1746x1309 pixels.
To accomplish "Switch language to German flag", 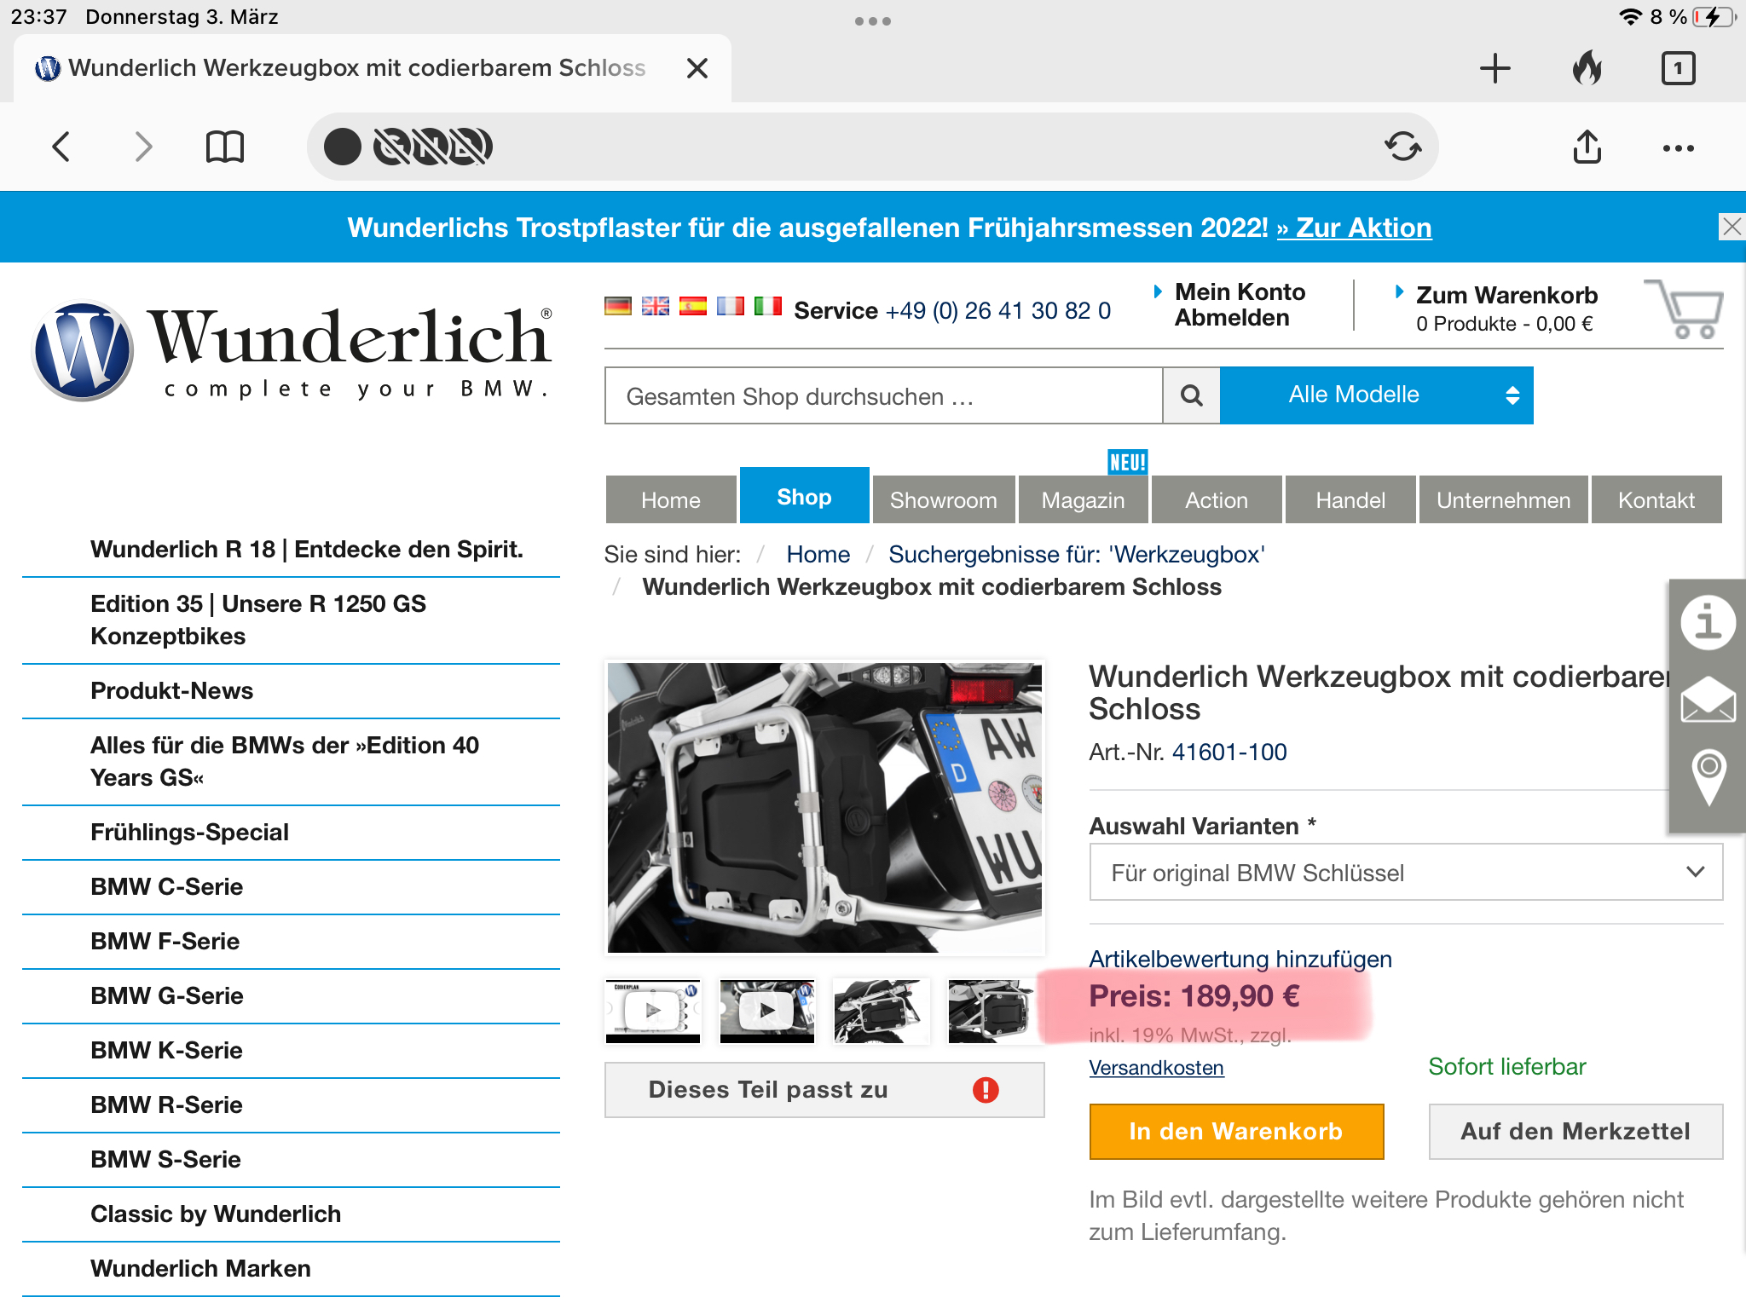I will point(618,306).
